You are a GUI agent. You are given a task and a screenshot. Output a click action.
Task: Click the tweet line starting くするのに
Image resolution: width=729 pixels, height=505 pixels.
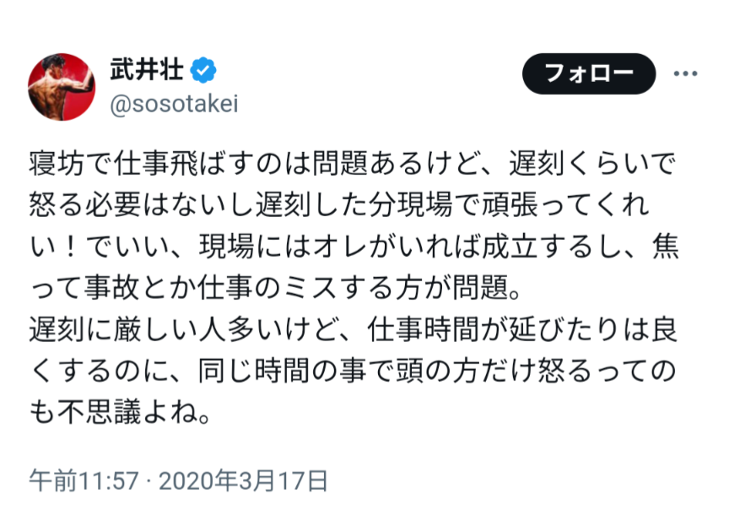(352, 371)
